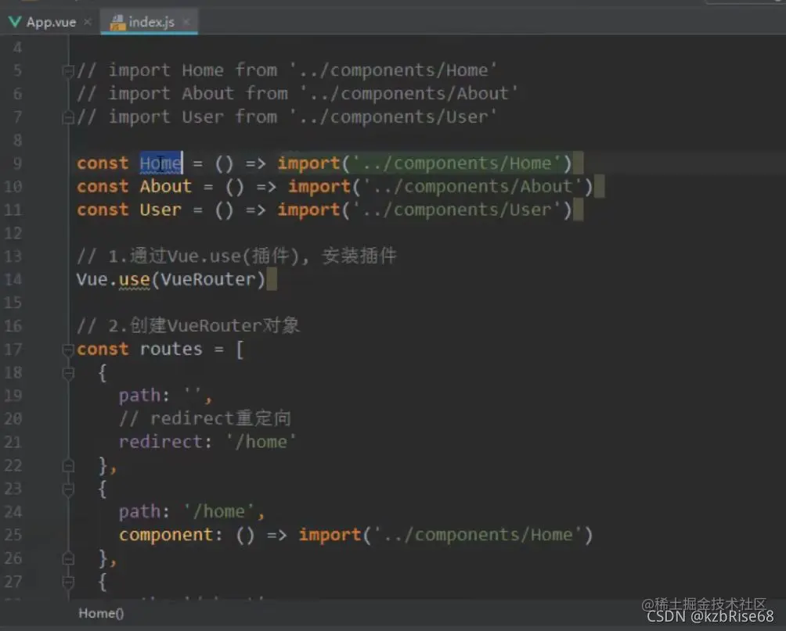Click line number 9 in the gutter

tap(17, 163)
